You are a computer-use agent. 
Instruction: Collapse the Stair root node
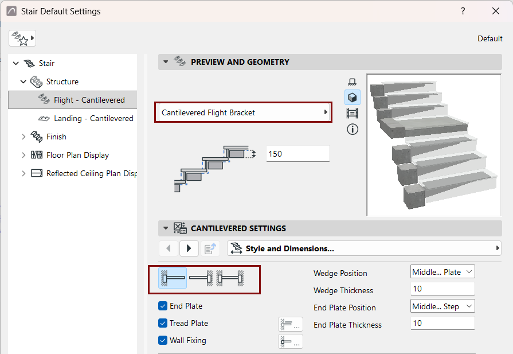click(15, 63)
